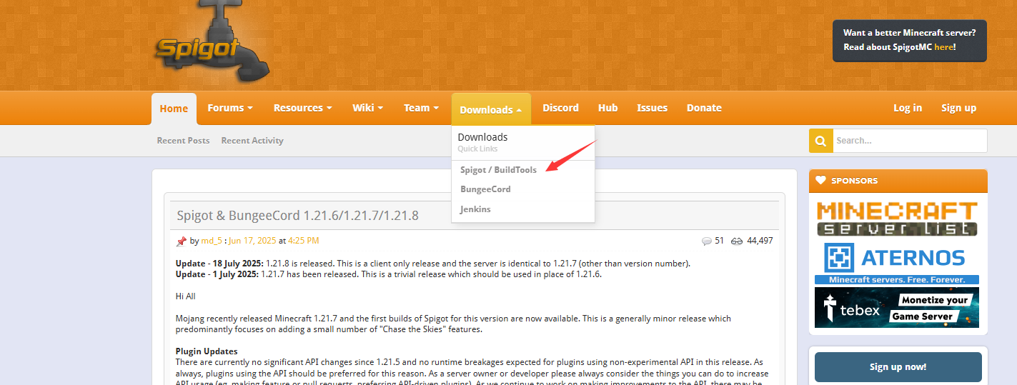Expand the Resources dropdown menu
This screenshot has height=385, width=1017.
point(302,108)
